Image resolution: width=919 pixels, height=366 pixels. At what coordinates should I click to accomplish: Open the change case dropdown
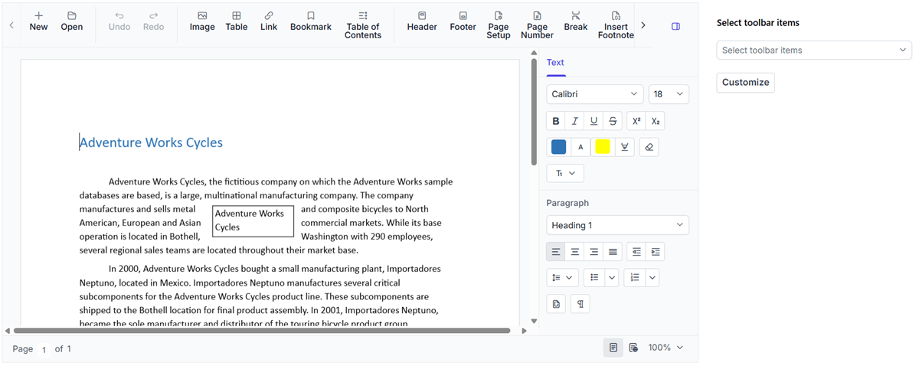pos(565,173)
